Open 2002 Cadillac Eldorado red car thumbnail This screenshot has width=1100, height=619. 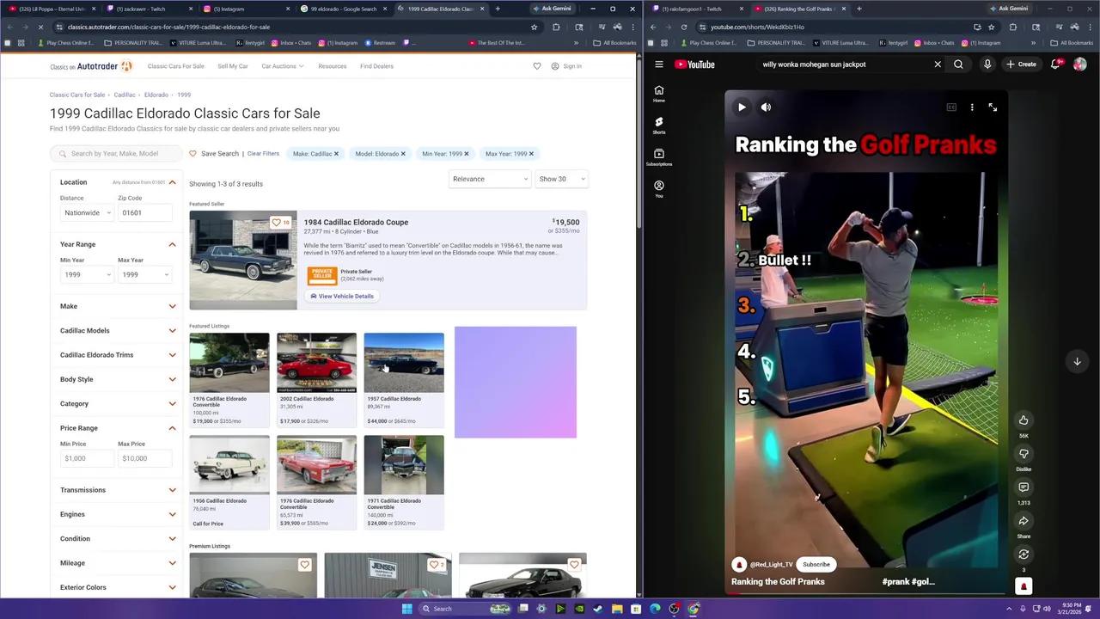click(x=316, y=363)
